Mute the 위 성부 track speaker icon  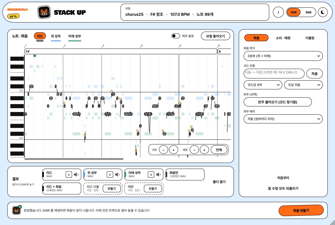click(117, 175)
